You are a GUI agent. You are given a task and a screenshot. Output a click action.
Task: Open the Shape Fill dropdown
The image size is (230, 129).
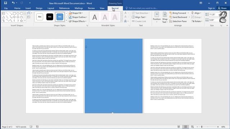76,13
